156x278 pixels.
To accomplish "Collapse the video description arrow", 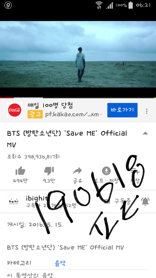I will (x=145, y=133).
